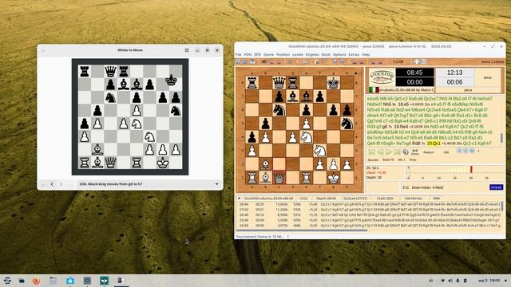511x287 pixels.
Task: Open Book menu in Arena
Action: click(326, 55)
